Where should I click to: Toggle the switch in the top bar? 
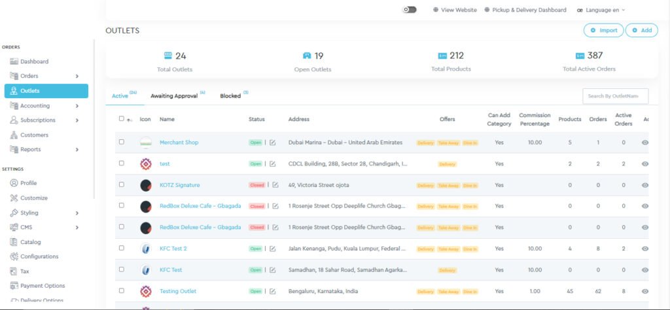[x=410, y=10]
